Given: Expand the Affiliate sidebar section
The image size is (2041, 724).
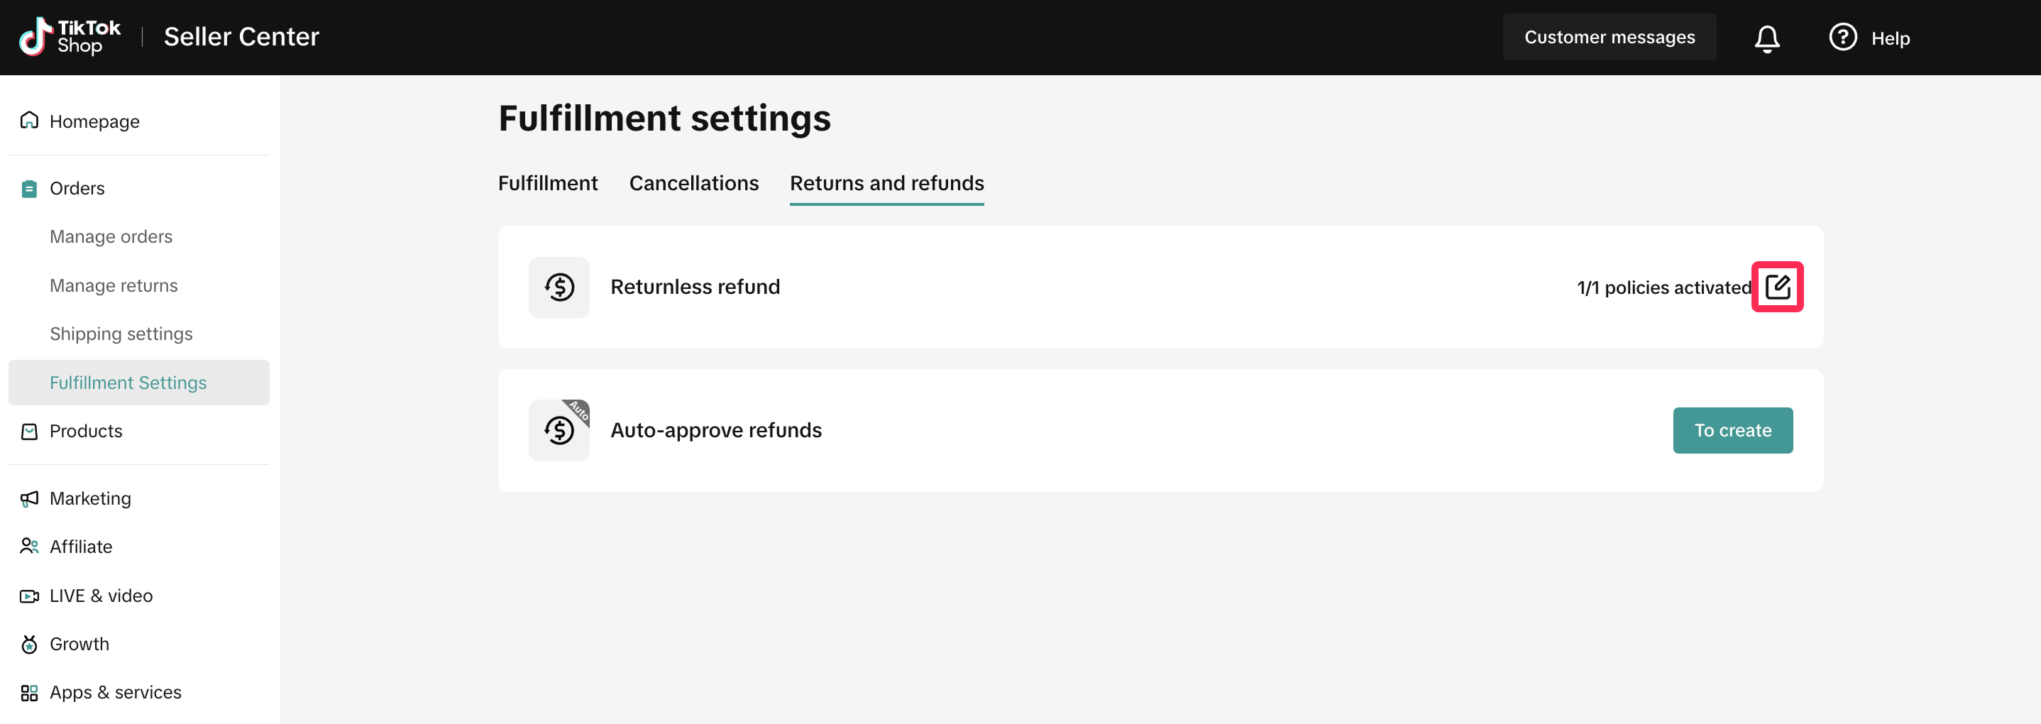Looking at the screenshot, I should (81, 547).
